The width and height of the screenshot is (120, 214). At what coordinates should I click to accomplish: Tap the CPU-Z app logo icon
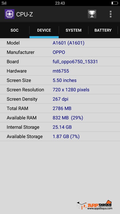[10, 14]
